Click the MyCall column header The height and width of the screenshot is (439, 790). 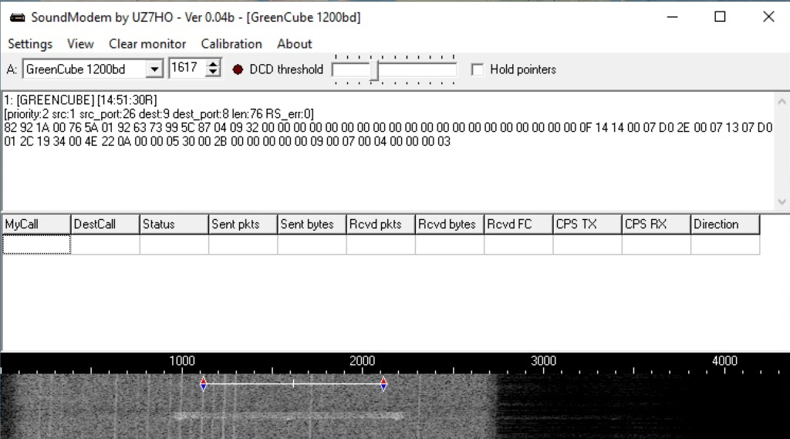[x=36, y=225]
